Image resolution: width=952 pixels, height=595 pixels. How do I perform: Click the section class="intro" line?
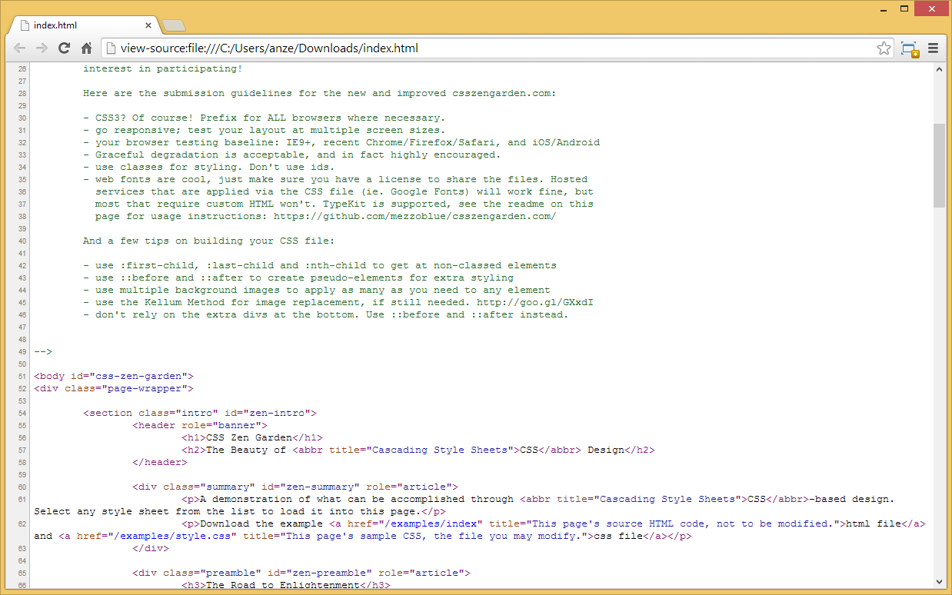point(200,414)
